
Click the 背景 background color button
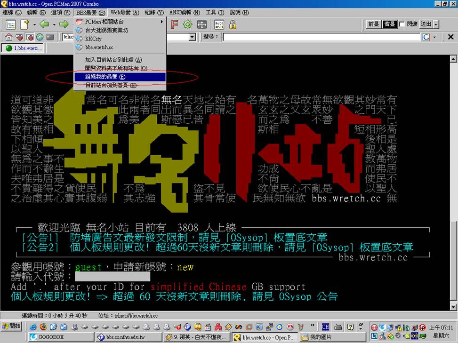pyautogui.click(x=389, y=24)
